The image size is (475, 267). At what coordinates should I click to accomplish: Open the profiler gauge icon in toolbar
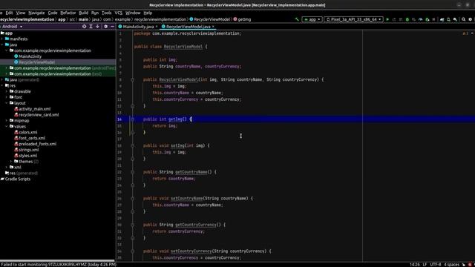421,19
